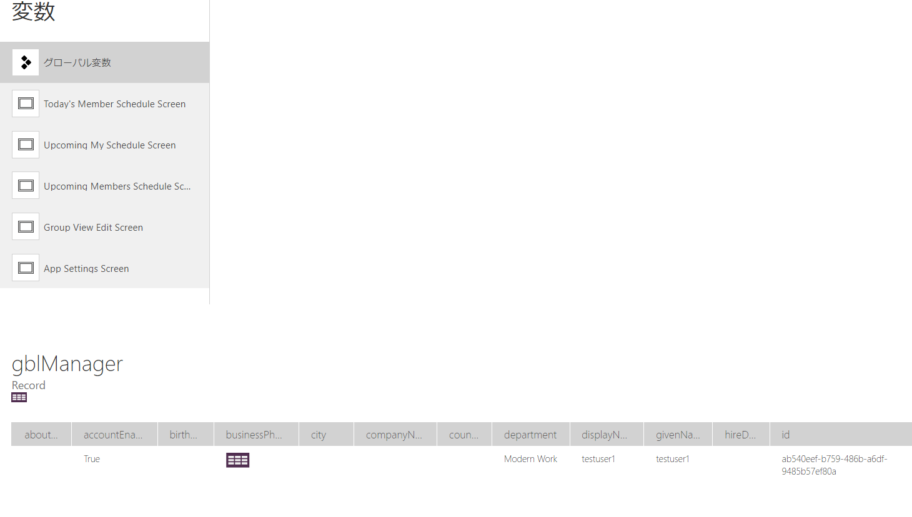Click the about... column header
The width and height of the screenshot is (912, 517).
41,435
